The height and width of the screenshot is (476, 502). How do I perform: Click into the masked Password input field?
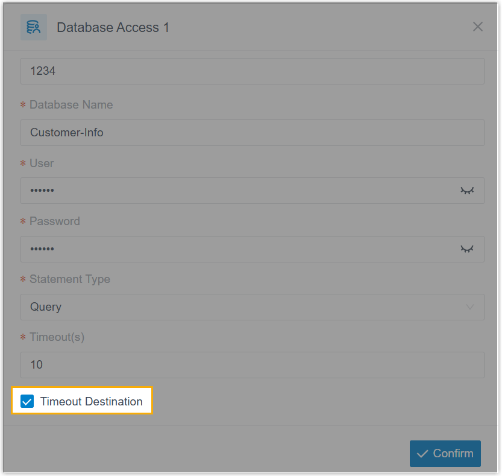[x=238, y=249]
